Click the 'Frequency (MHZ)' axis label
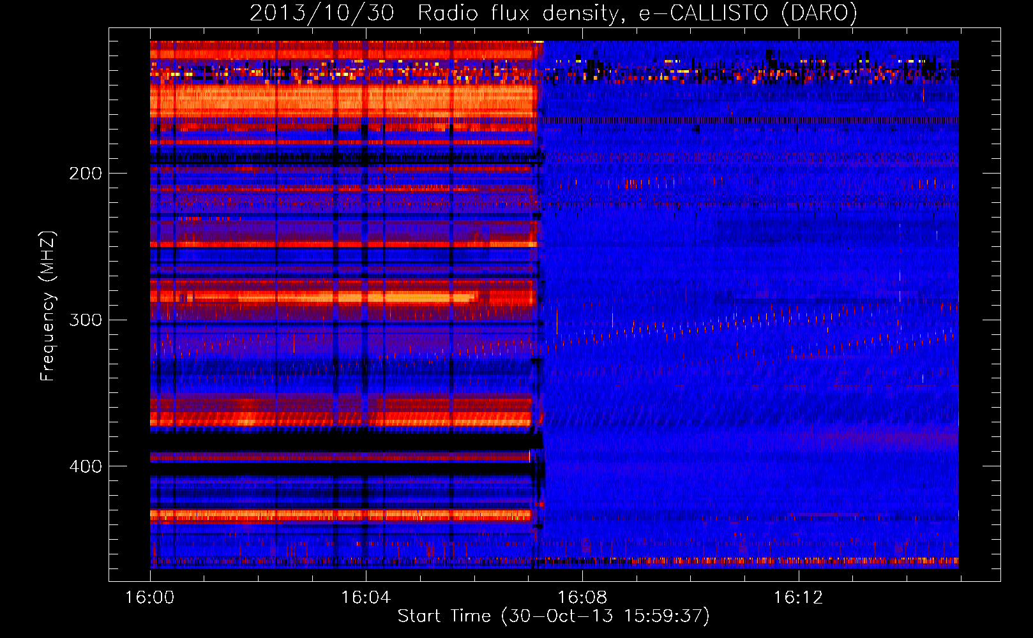Viewport: 1033px width, 638px height. [x=47, y=306]
